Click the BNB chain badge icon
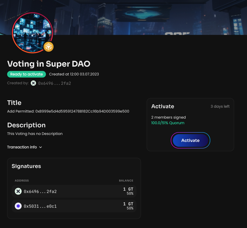Image resolution: width=247 pixels, height=228 pixels. click(49, 47)
